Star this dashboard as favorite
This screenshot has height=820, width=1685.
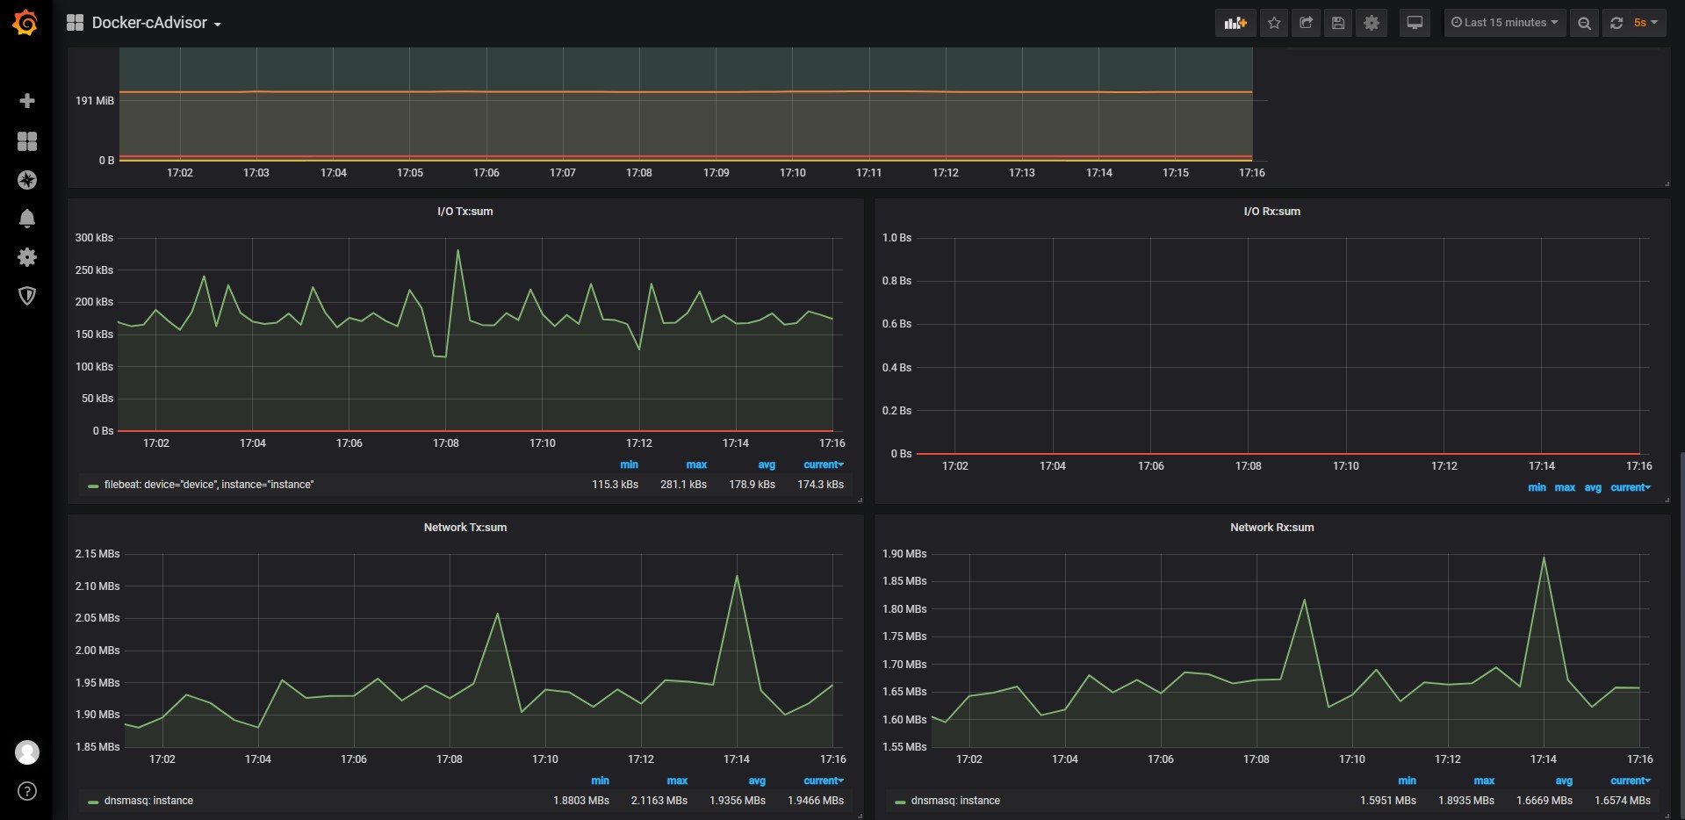point(1274,23)
